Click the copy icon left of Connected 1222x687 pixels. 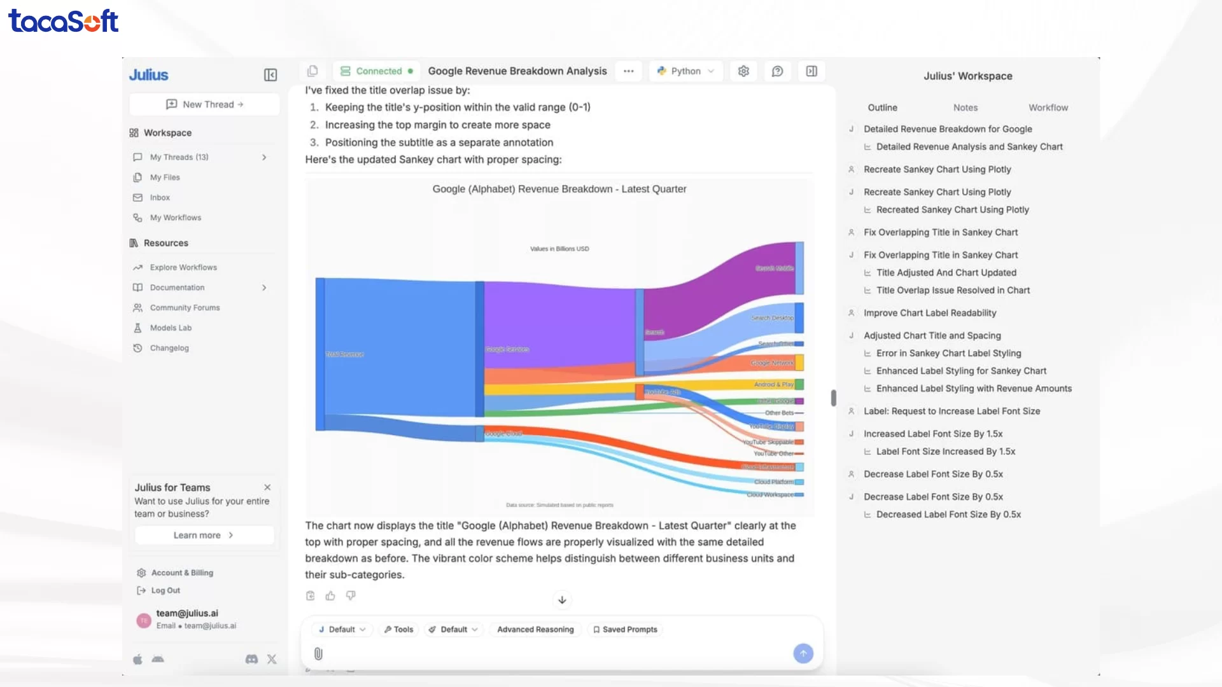[313, 71]
